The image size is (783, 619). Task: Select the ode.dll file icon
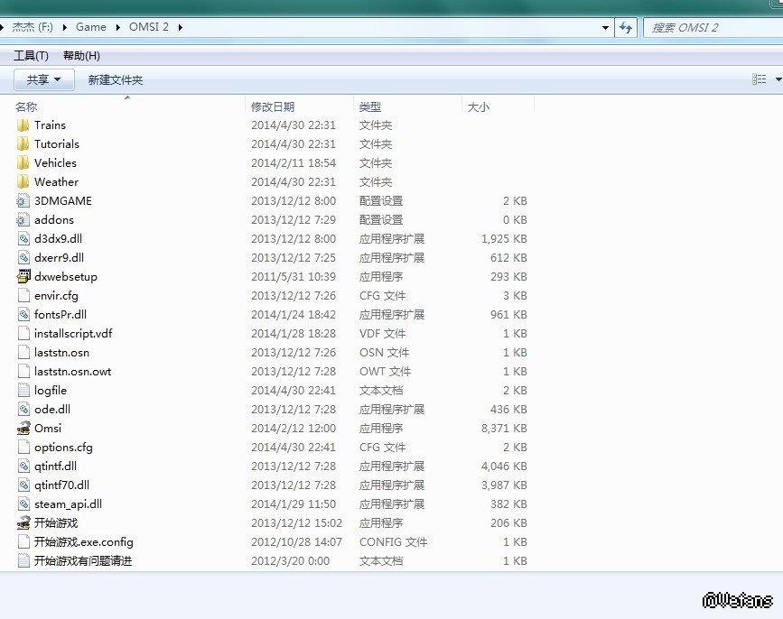pos(23,410)
